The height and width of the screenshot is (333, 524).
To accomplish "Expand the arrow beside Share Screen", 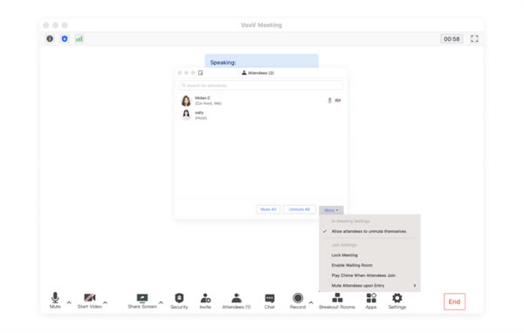I will point(161,302).
